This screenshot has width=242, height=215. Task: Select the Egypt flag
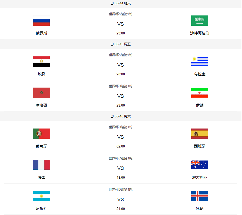click(42, 62)
